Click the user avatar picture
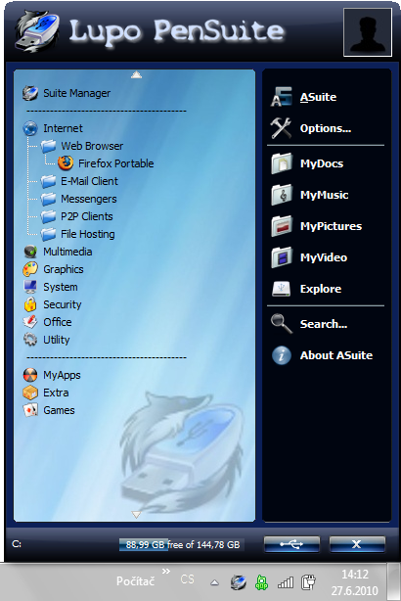Image resolution: width=401 pixels, height=601 pixels. coord(368,32)
